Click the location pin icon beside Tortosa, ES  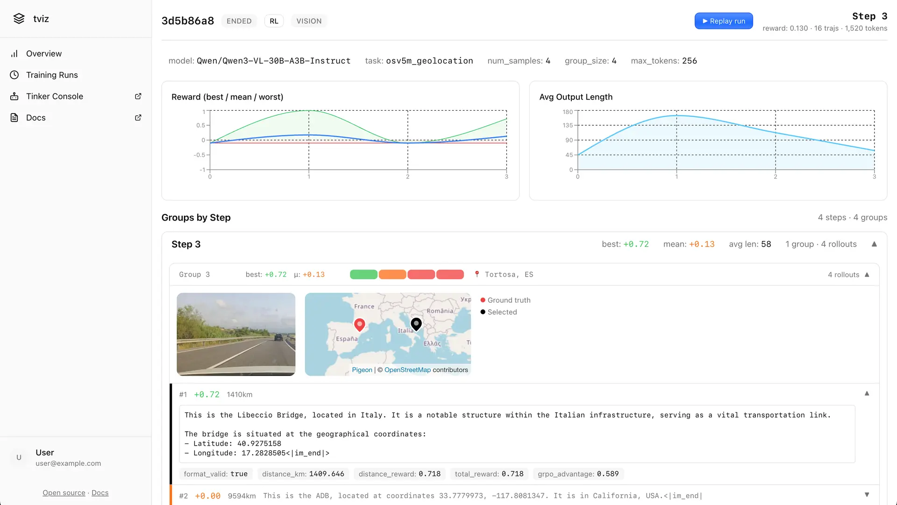click(x=477, y=274)
